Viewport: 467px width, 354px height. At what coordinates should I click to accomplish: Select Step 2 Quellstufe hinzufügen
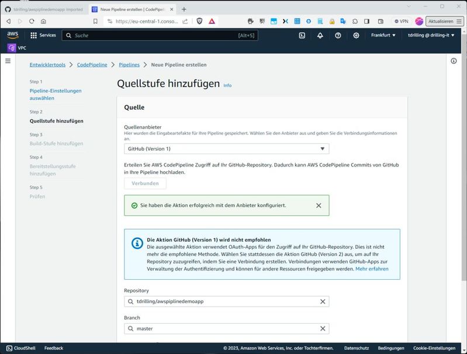tap(56, 121)
